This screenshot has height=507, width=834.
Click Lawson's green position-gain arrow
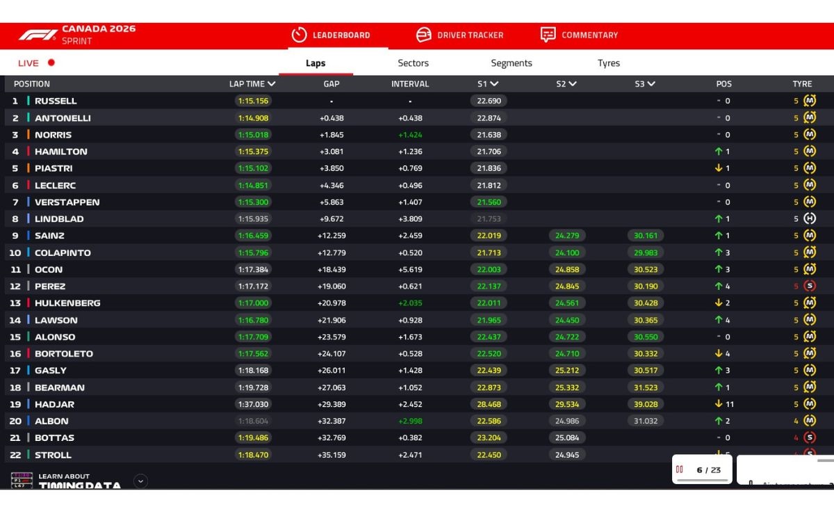[x=719, y=320]
